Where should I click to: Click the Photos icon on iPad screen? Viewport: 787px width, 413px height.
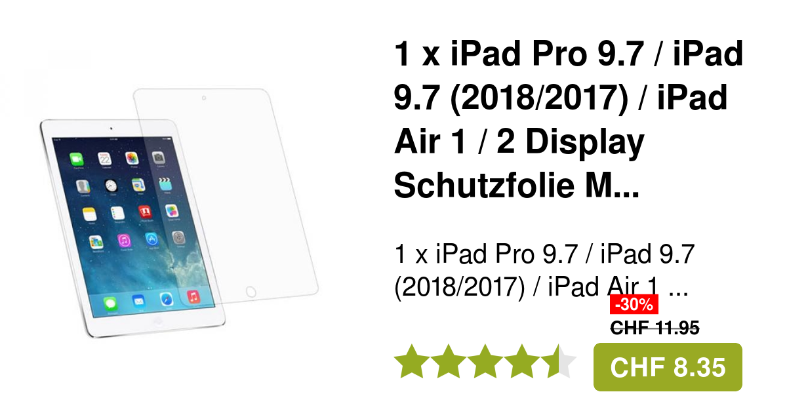point(132,158)
